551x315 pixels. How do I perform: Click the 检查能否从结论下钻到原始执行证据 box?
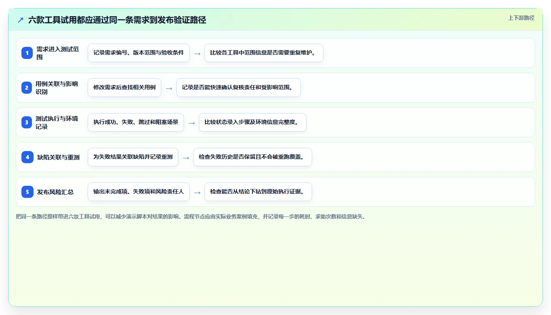point(258,192)
